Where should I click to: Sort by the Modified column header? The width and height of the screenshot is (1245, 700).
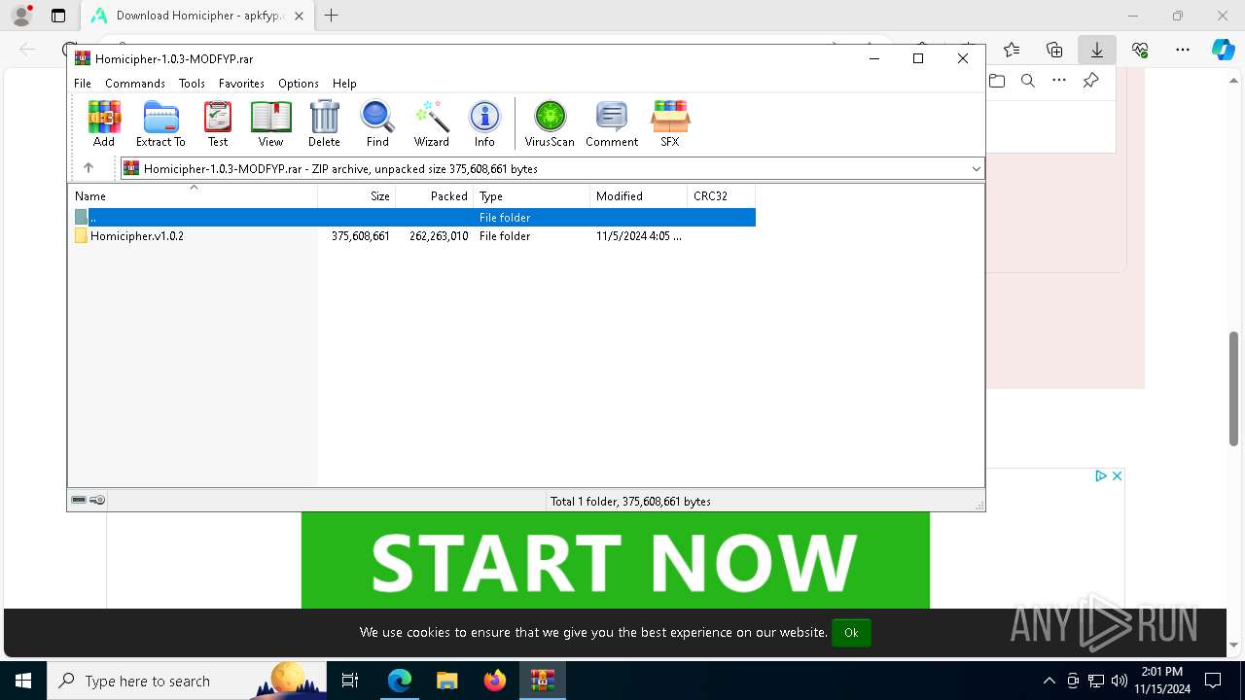[x=639, y=195]
